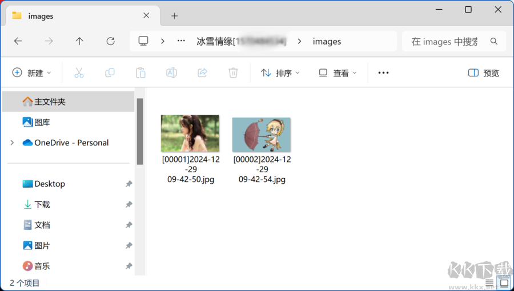
Task: Expand the OneDrive - Personal tree node
Action: coord(12,143)
